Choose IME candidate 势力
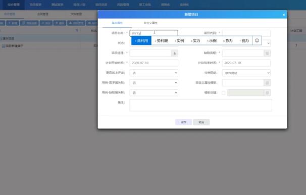Screen dimensions: 306x195 click(228, 40)
